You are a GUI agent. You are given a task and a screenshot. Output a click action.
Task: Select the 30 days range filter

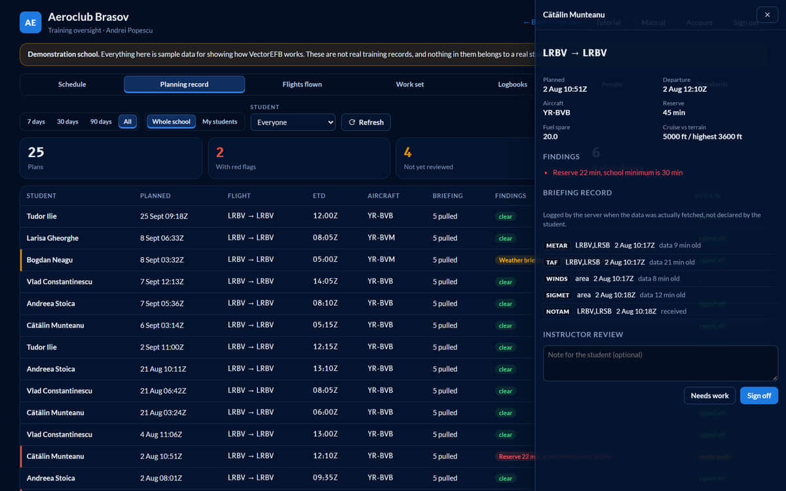(67, 122)
